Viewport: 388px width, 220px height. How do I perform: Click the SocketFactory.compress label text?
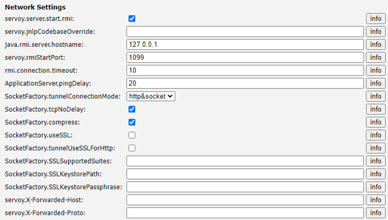[x=42, y=122]
